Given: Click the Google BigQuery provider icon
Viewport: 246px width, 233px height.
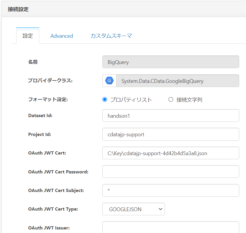Looking at the screenshot, I should (x=109, y=81).
